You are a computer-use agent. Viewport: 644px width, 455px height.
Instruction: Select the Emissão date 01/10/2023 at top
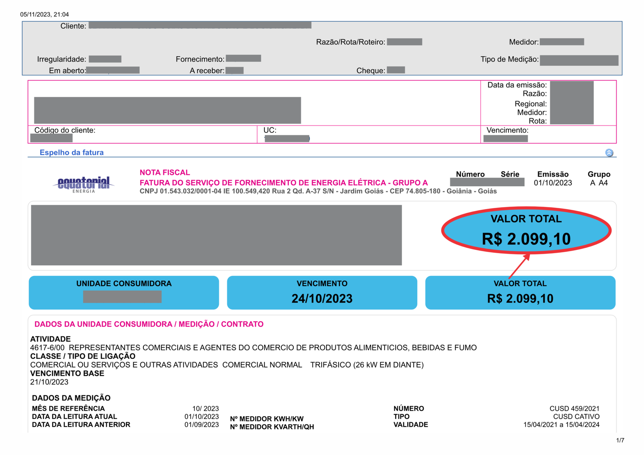pyautogui.click(x=553, y=183)
